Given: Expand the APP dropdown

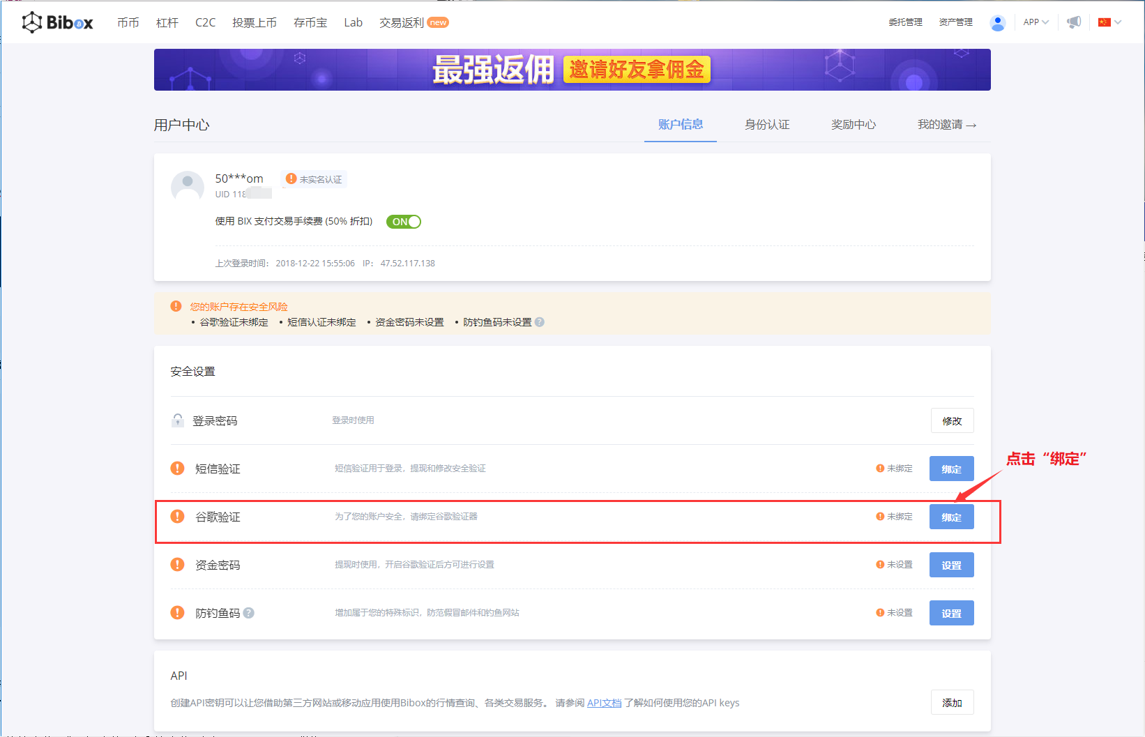Looking at the screenshot, I should click(1036, 22).
